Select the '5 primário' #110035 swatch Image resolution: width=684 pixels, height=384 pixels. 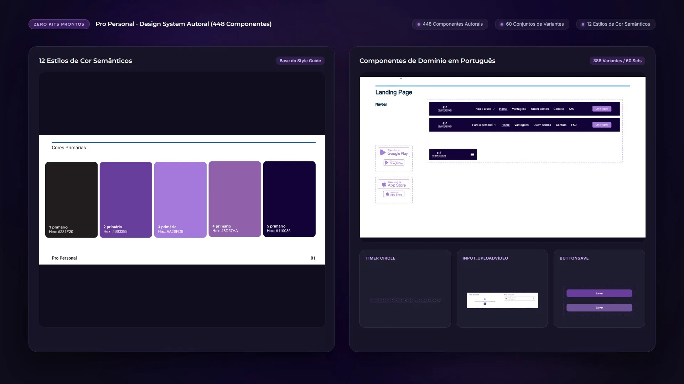(x=289, y=199)
